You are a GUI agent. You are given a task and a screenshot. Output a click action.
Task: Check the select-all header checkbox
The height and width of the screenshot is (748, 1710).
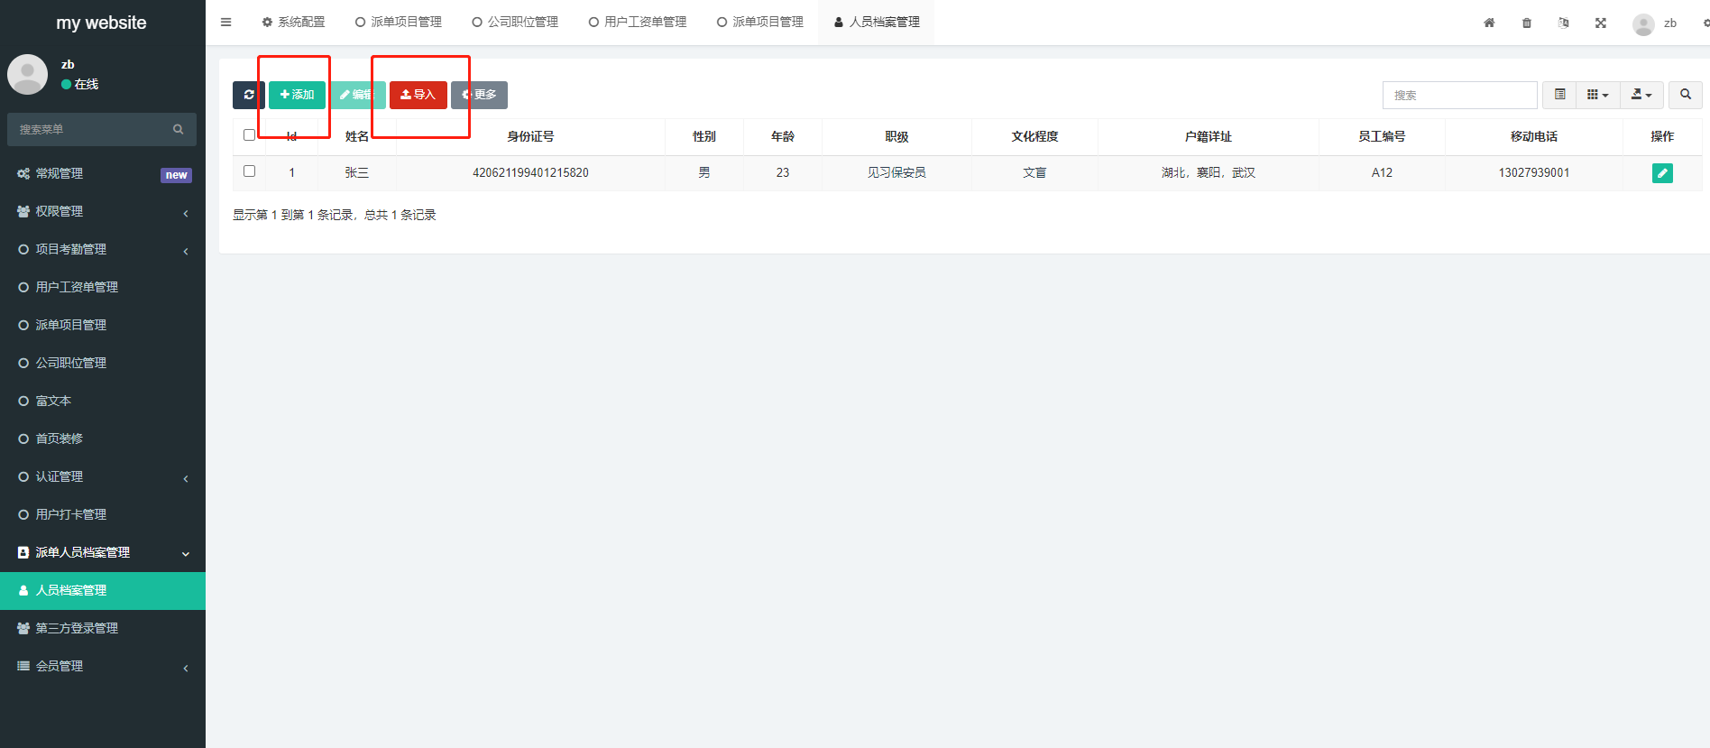pos(250,135)
